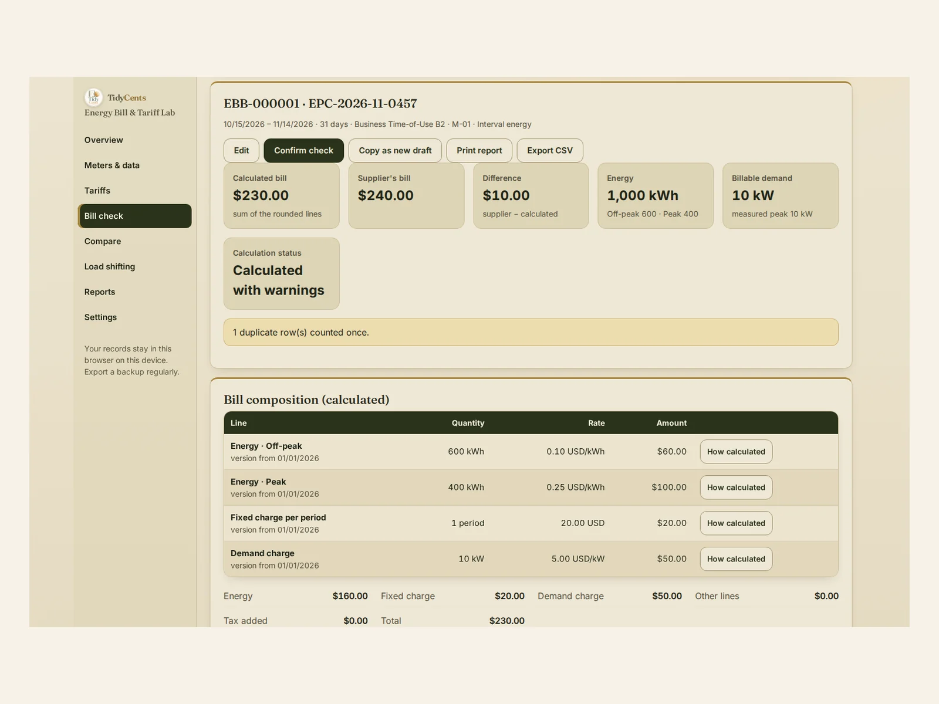The height and width of the screenshot is (704, 939).
Task: Click the Supplier's bill $240.00 card
Action: pyautogui.click(x=406, y=196)
